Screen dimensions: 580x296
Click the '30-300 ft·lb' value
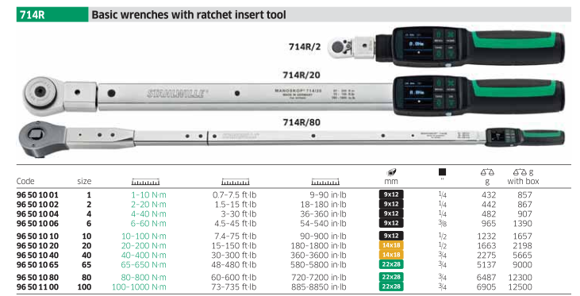(x=234, y=256)
